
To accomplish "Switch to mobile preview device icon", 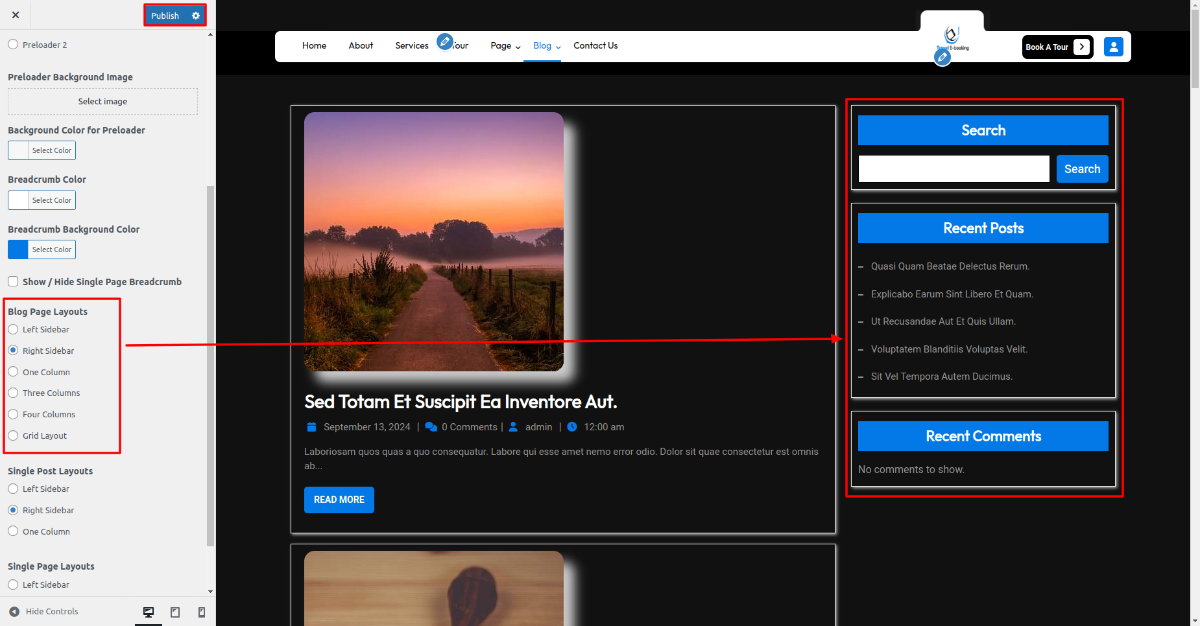I will [202, 612].
